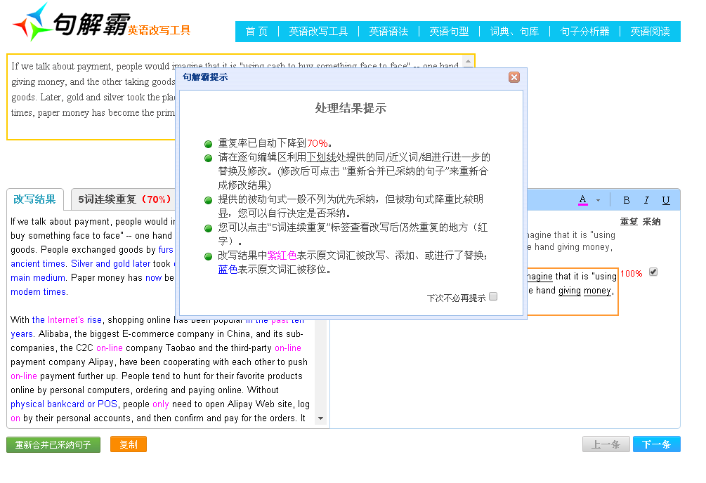This screenshot has height=483, width=706.
Task: Click the orange-bordered sentence edit box
Action: (x=573, y=291)
